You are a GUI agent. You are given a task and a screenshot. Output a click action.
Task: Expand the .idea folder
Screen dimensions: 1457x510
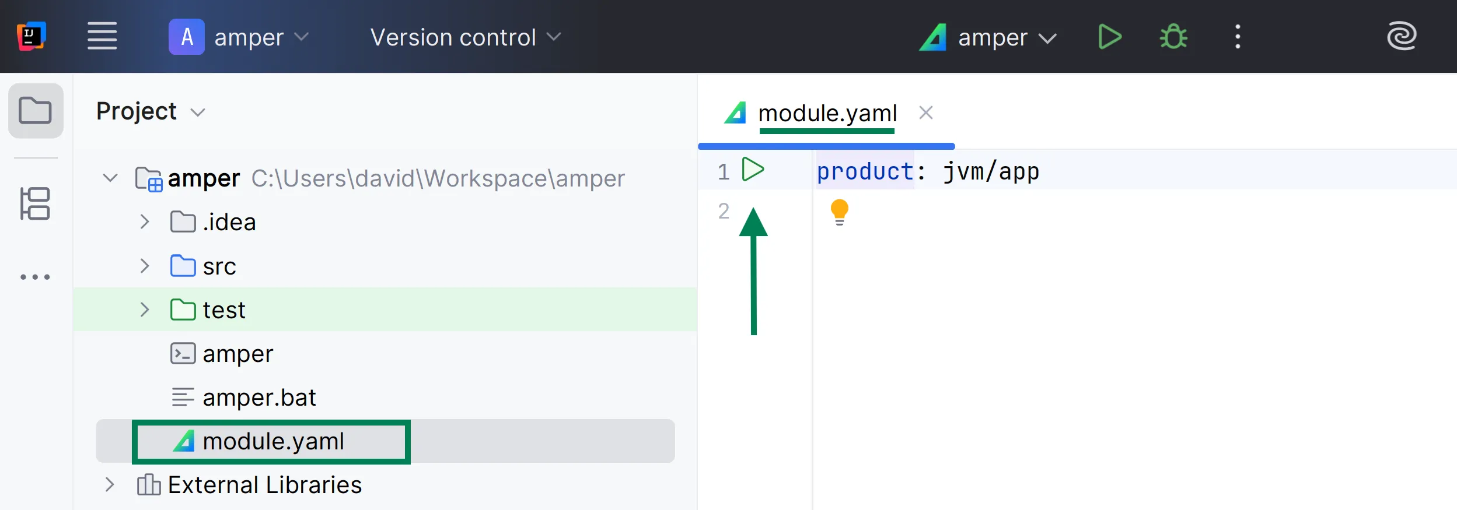pos(145,222)
